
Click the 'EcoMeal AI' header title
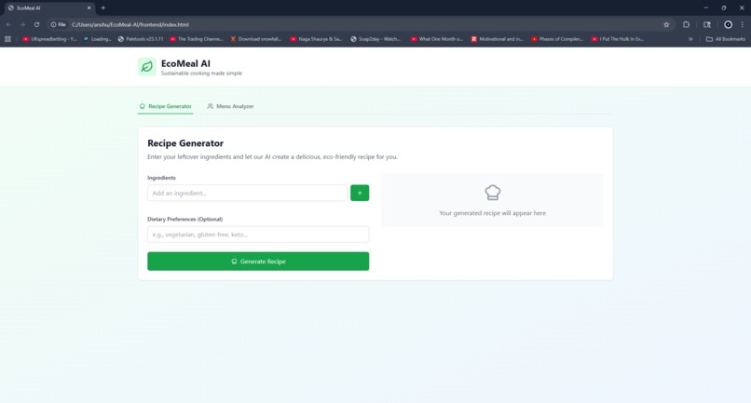tap(185, 63)
